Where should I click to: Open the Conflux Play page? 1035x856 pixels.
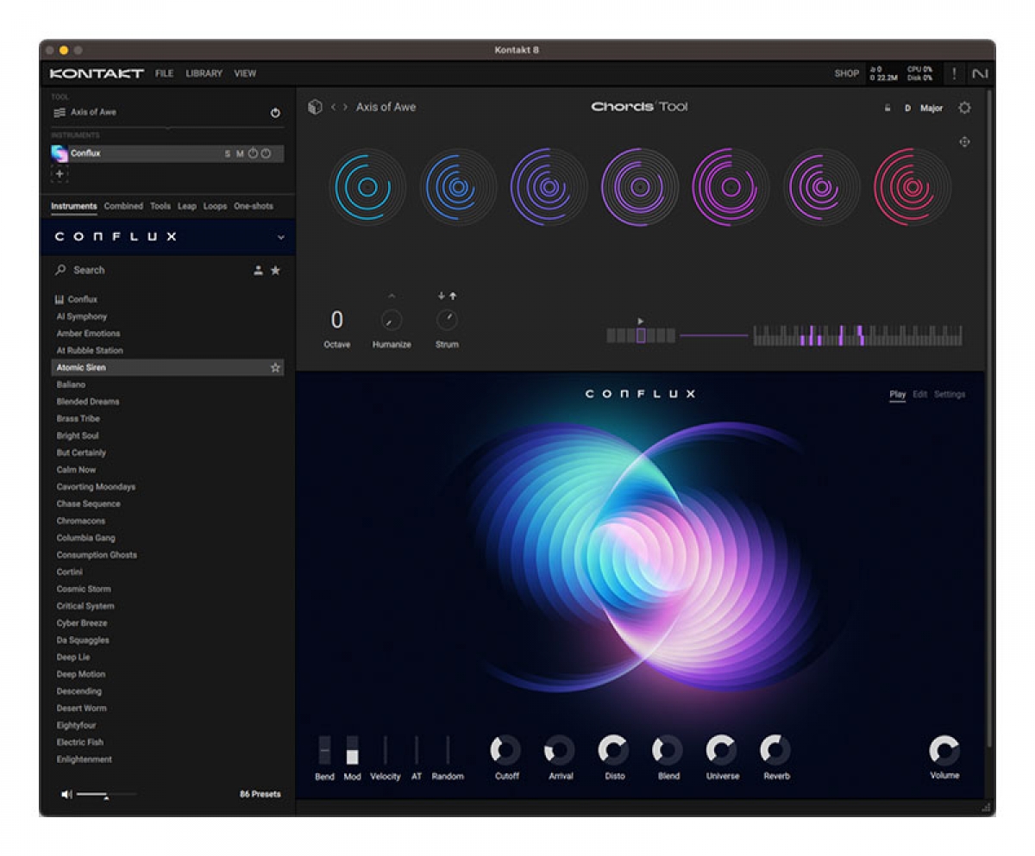pos(898,395)
